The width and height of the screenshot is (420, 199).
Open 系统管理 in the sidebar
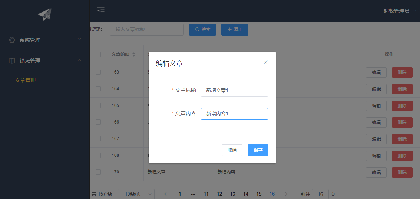44,40
